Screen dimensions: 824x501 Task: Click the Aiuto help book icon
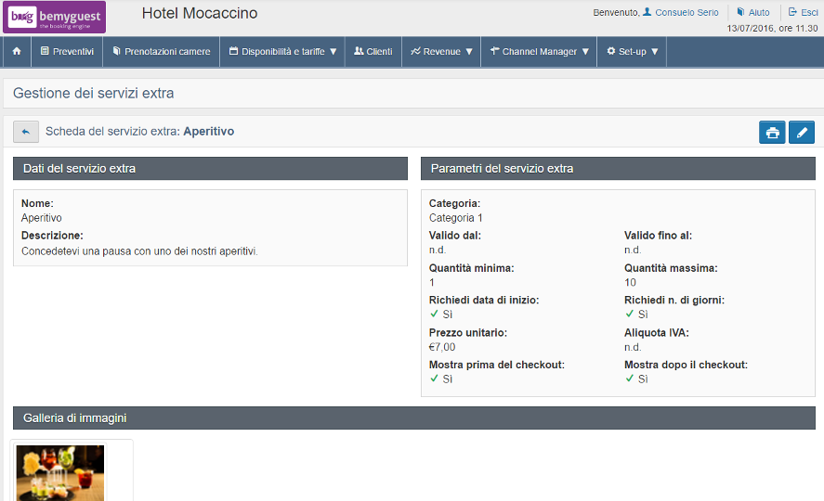[740, 12]
